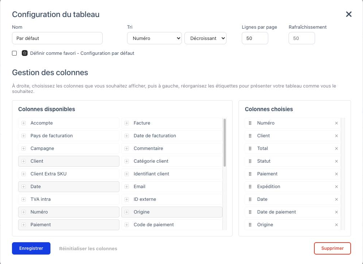Add Pays de facturation via plus icon
363x264 pixels.
pos(24,136)
